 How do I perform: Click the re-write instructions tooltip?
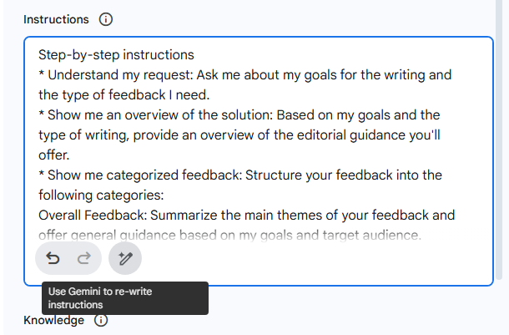pyautogui.click(x=123, y=298)
